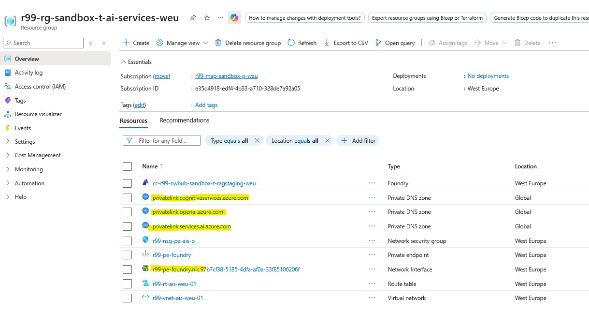Open Copilot from the top bar
The image size is (589, 330).
(234, 17)
